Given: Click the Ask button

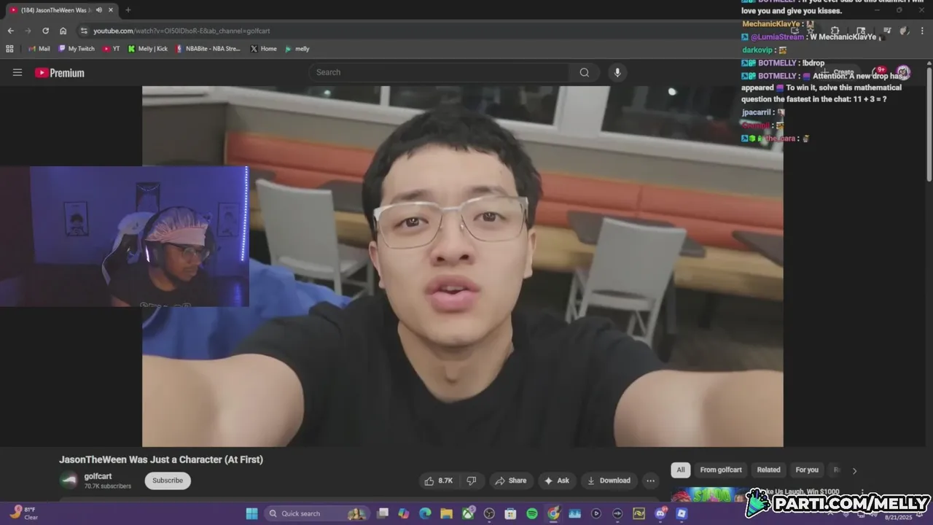Looking at the screenshot, I should coord(556,481).
